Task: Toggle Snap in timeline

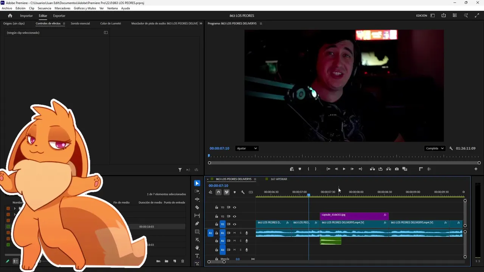Action: point(219,192)
